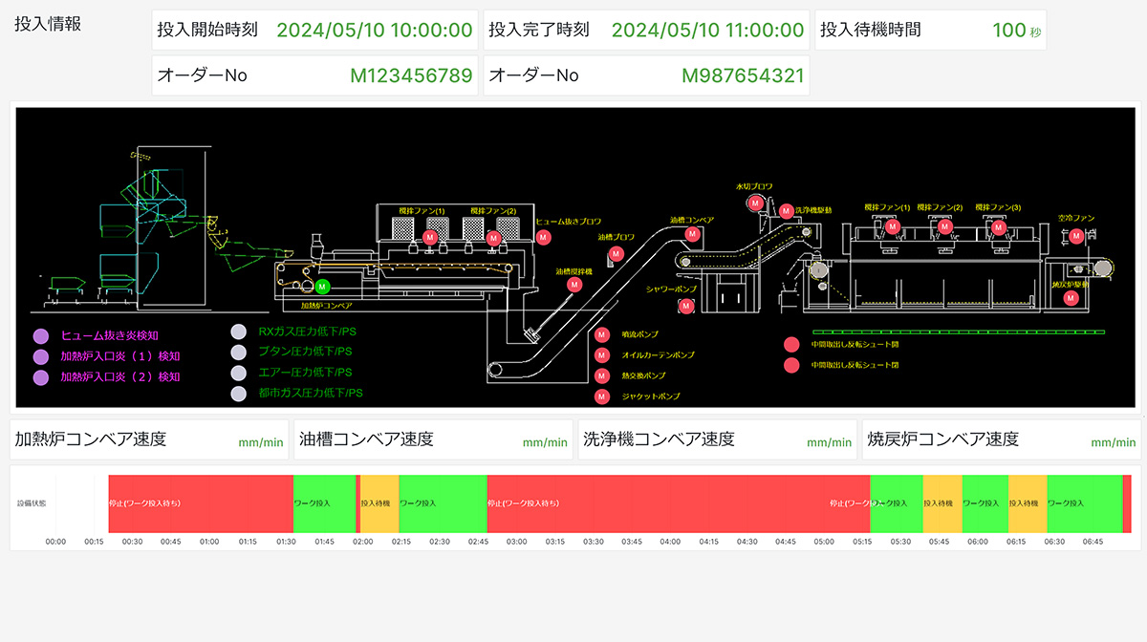Click the 焼戻炉駆動 motor indicator
Viewport: 1147px width, 642px height.
coord(1071,298)
